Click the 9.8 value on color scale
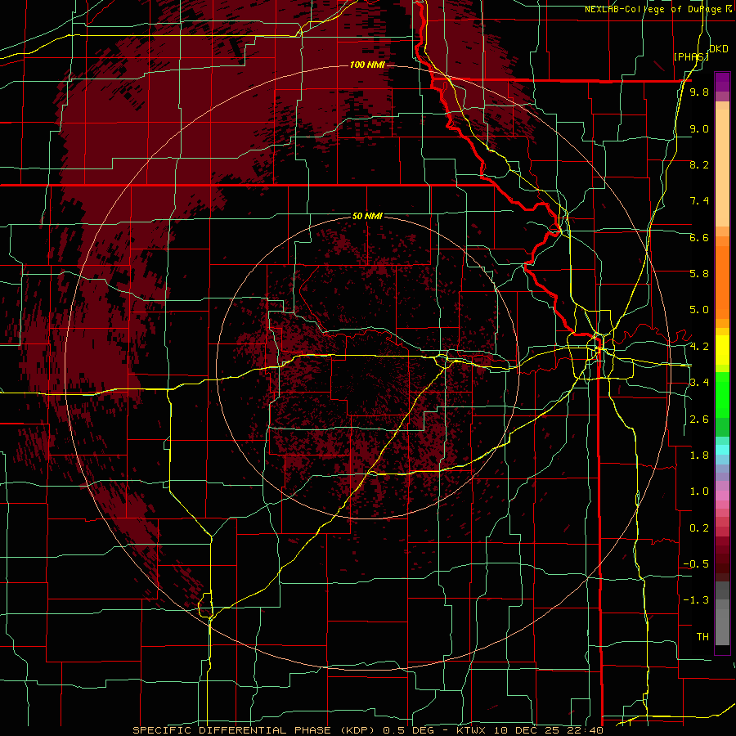Screen dimensions: 736x736 pos(699,92)
